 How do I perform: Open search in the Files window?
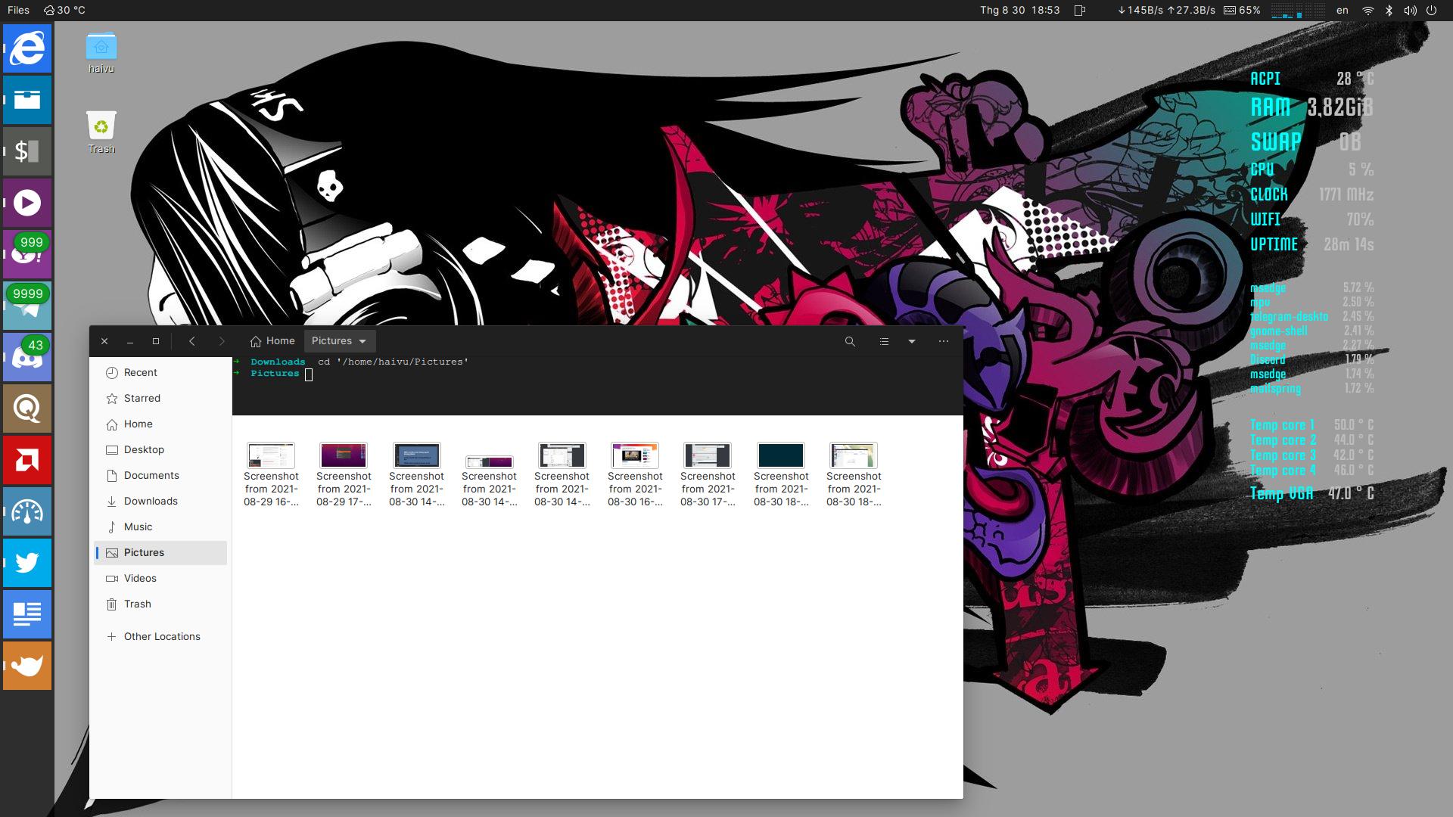850,341
